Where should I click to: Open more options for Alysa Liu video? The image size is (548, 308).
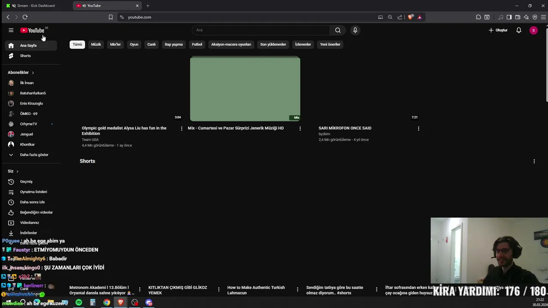(182, 128)
